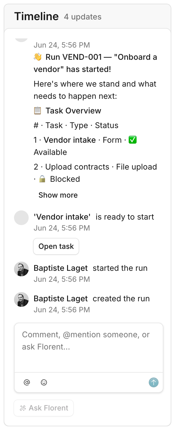Click the Ask Florent button

coord(44,408)
